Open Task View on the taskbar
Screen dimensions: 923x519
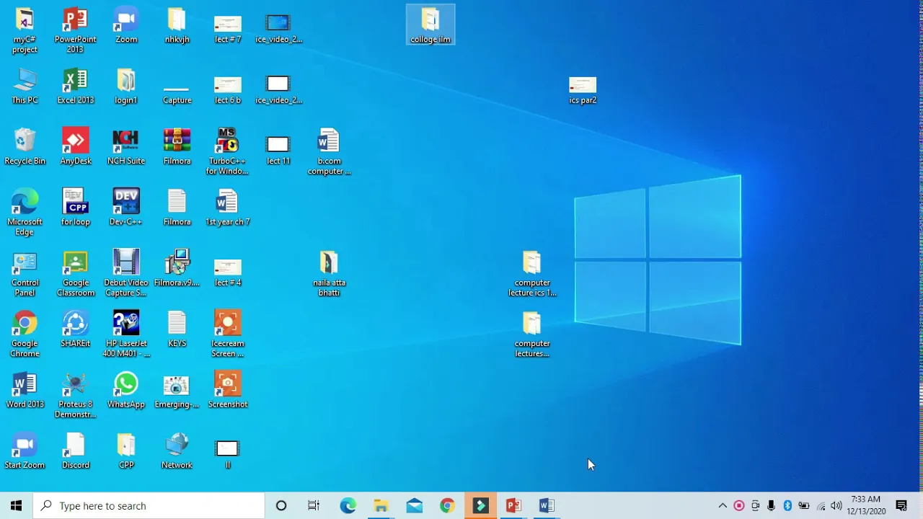[314, 505]
